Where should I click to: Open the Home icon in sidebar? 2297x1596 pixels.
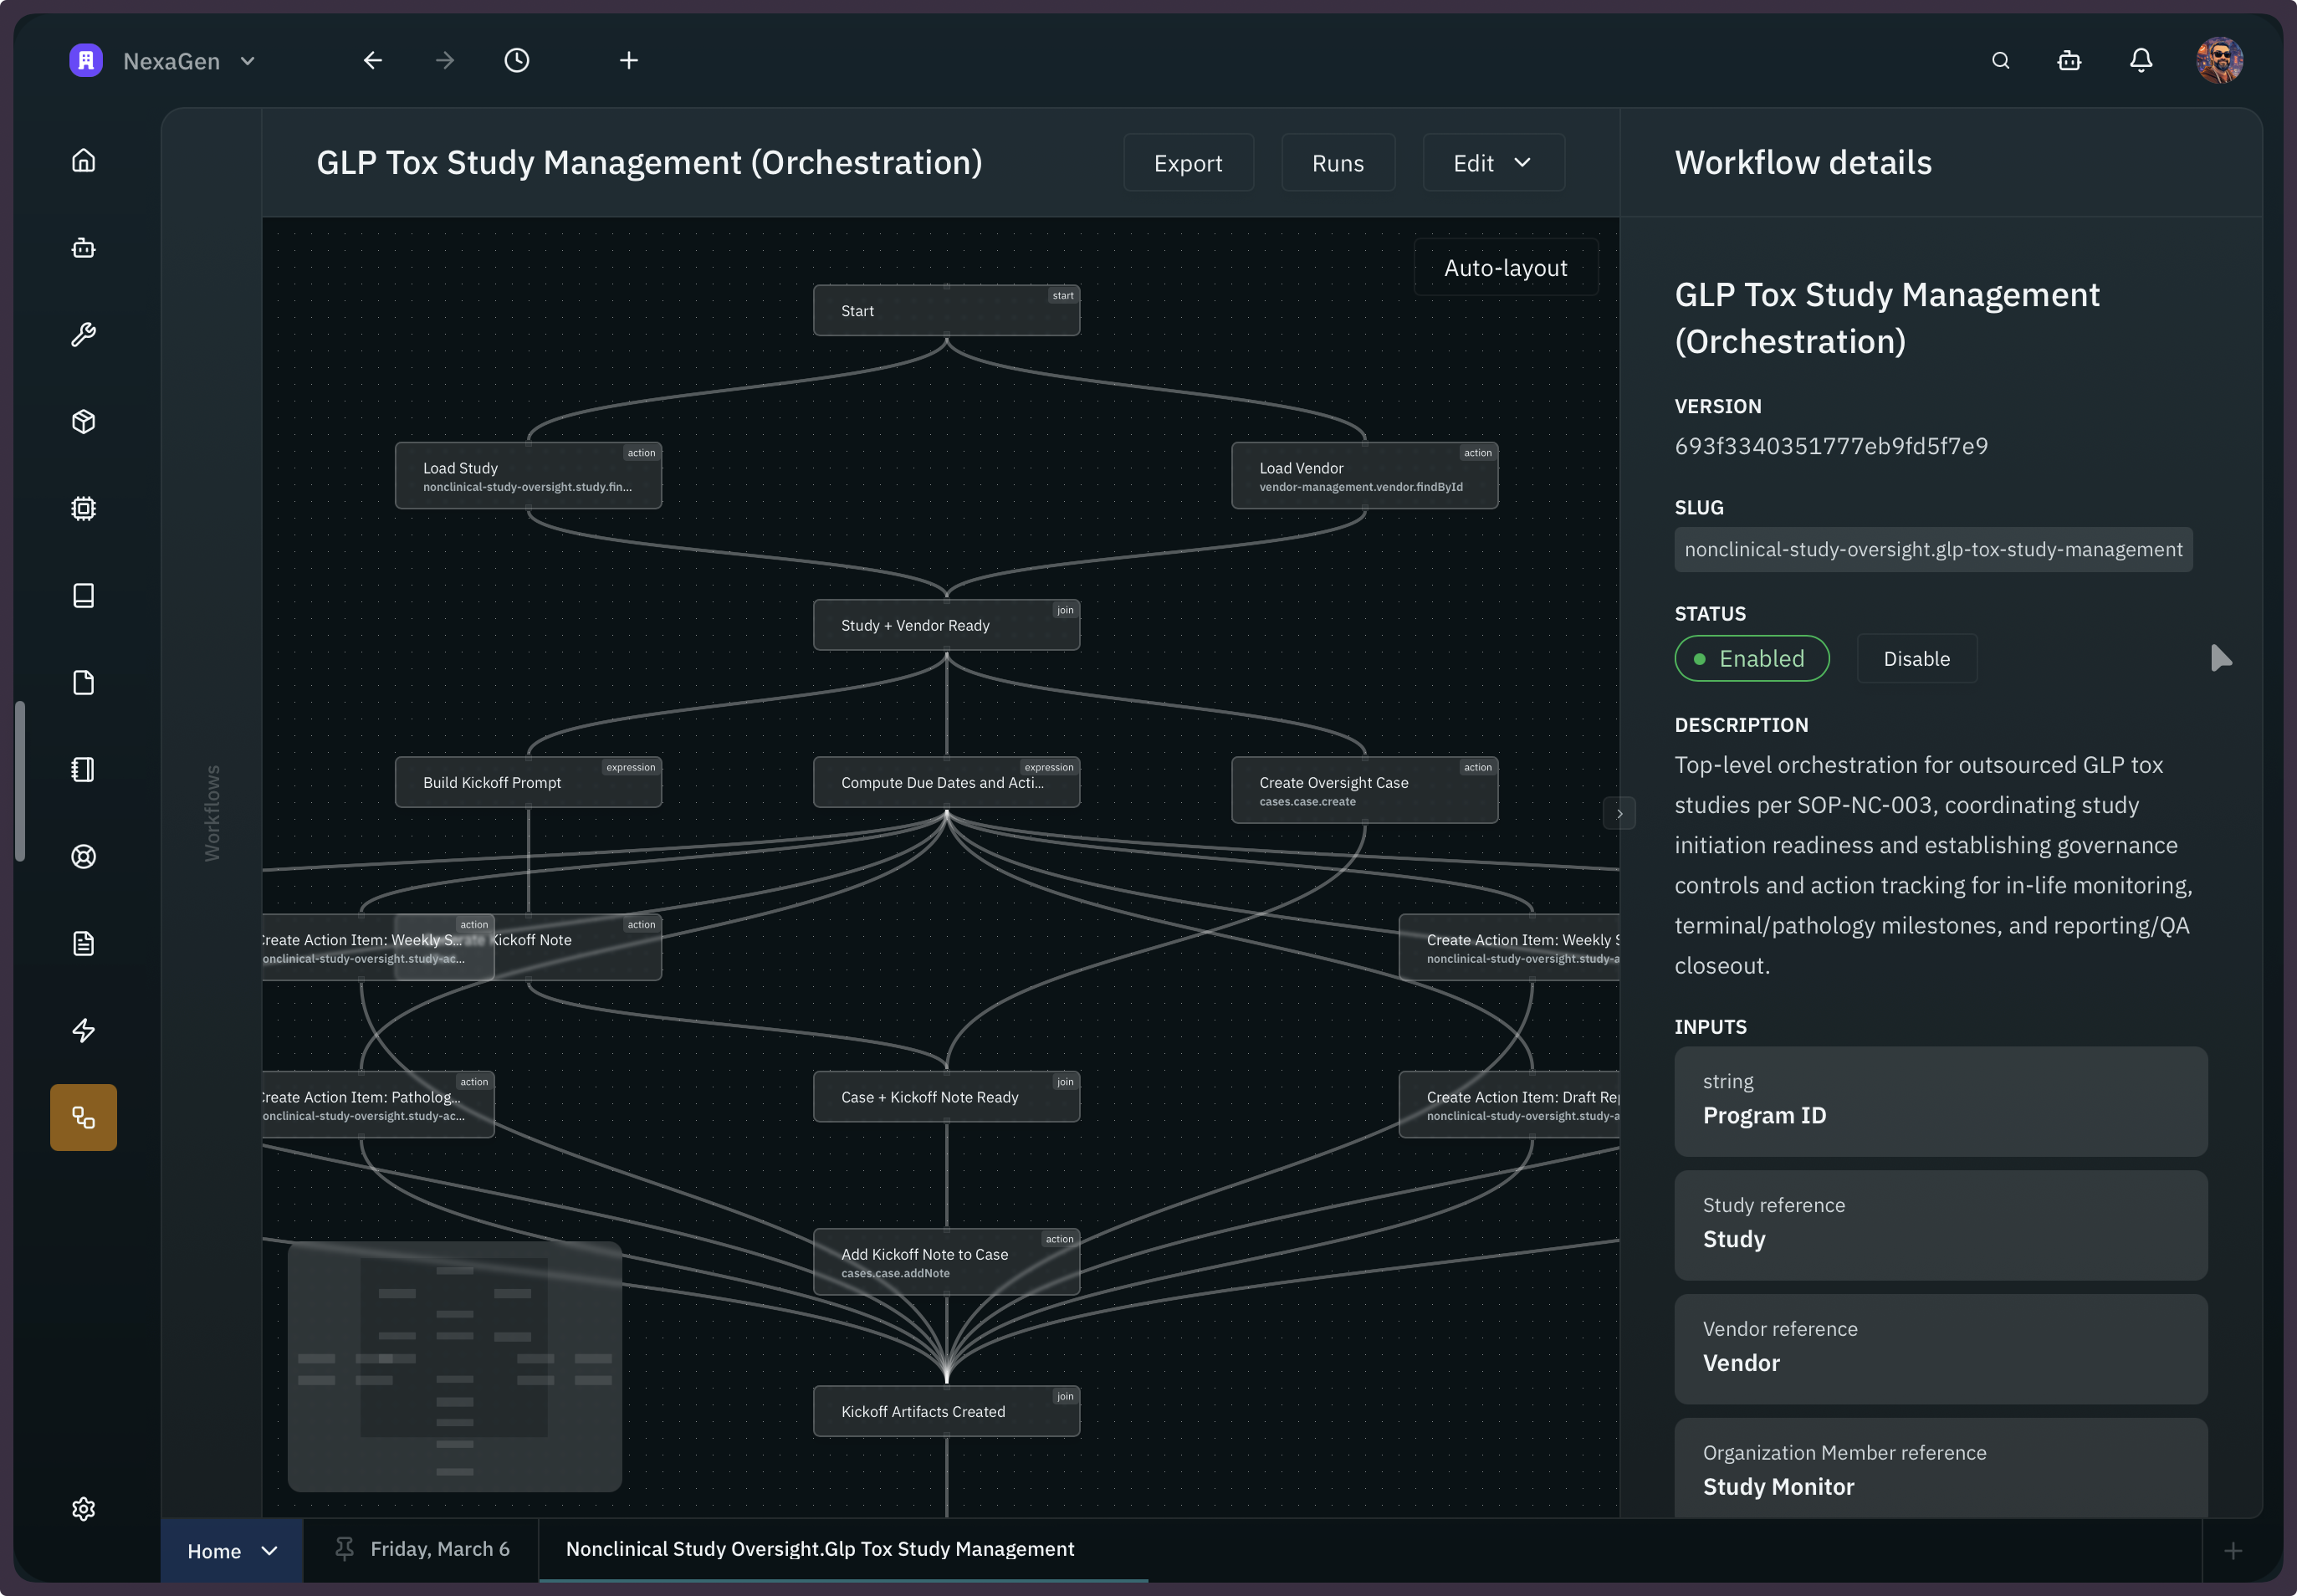pyautogui.click(x=84, y=161)
